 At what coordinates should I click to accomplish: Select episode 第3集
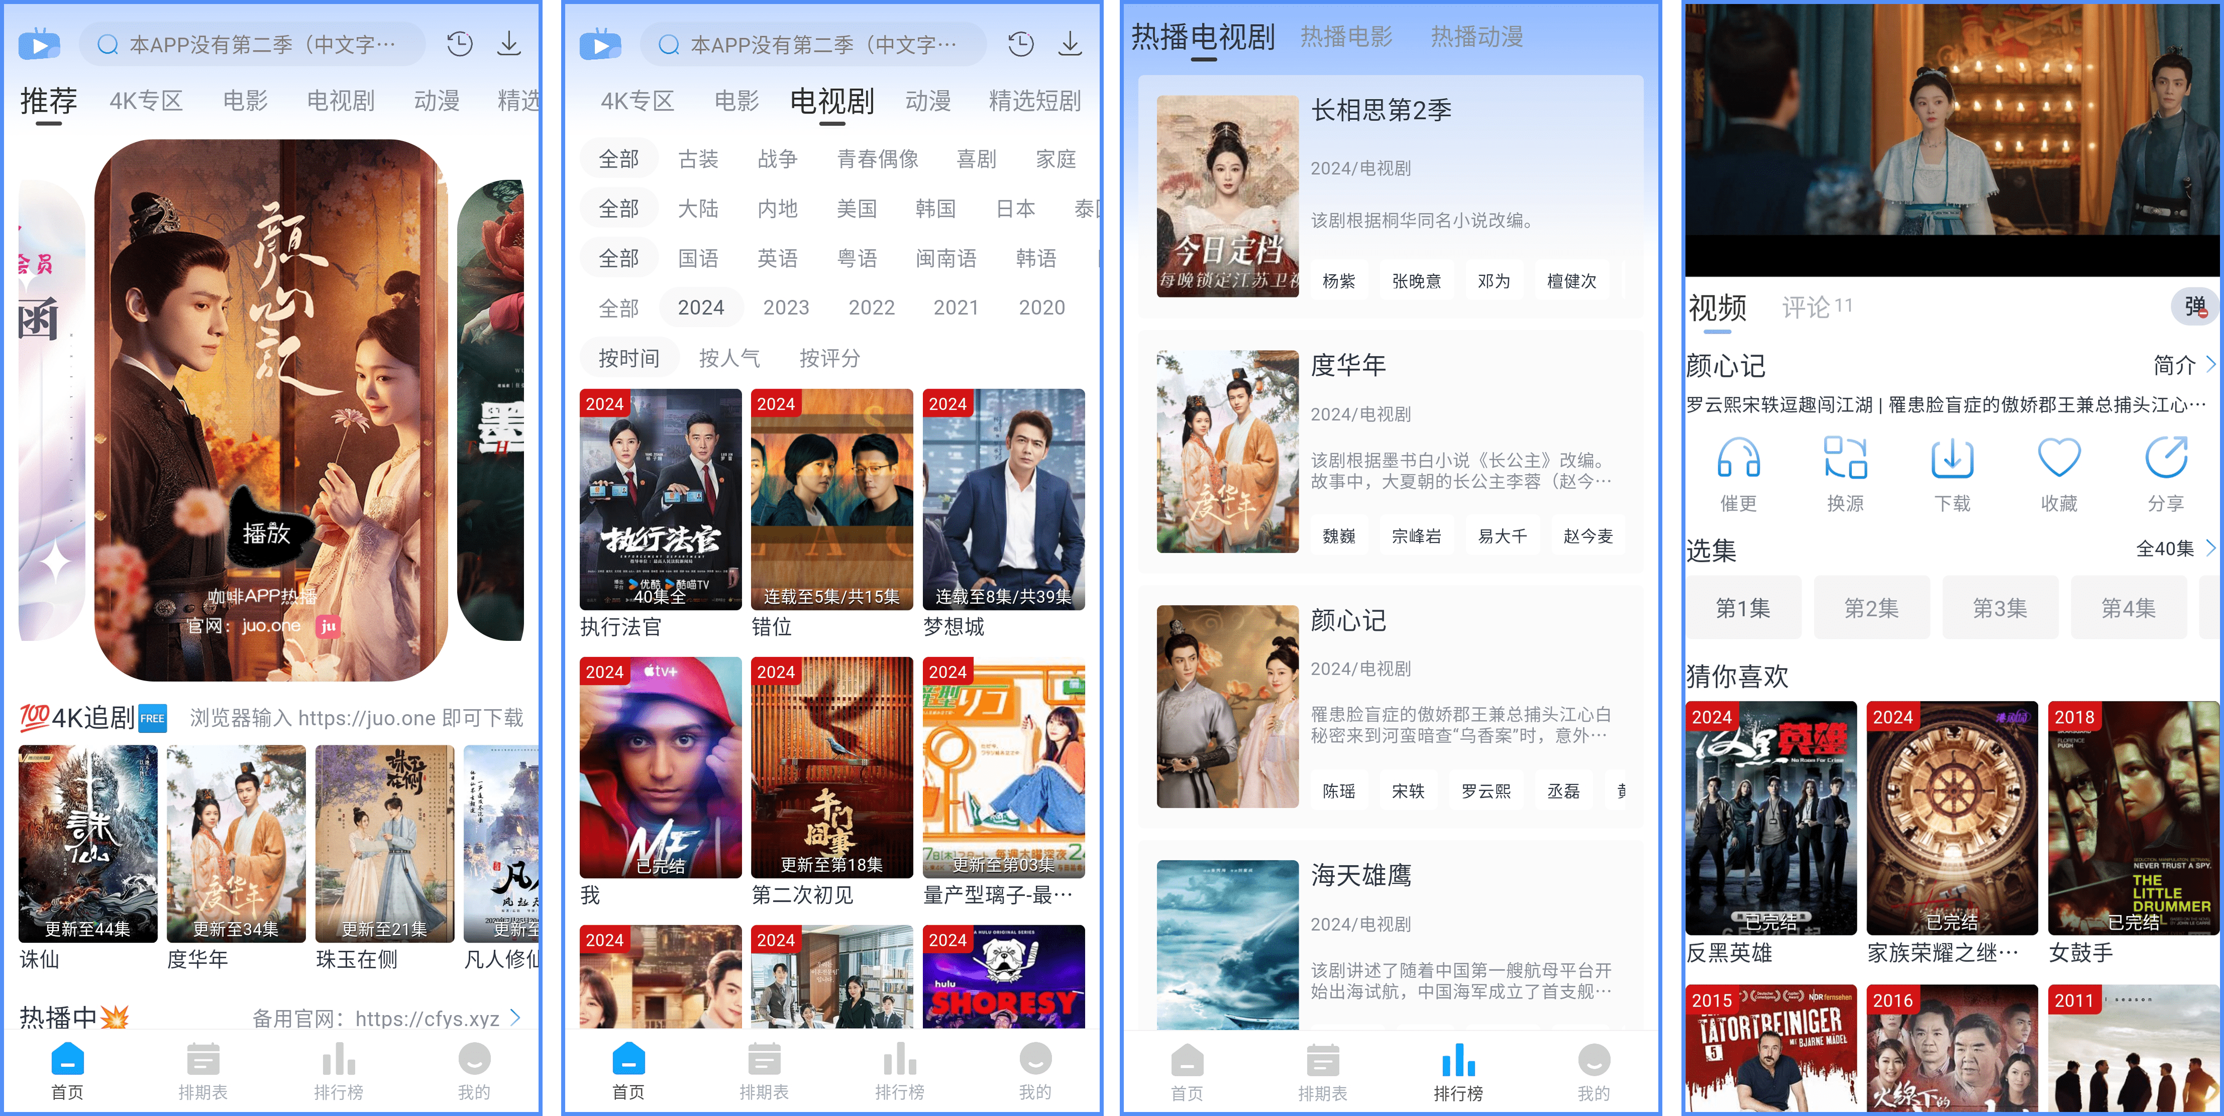(x=1999, y=608)
